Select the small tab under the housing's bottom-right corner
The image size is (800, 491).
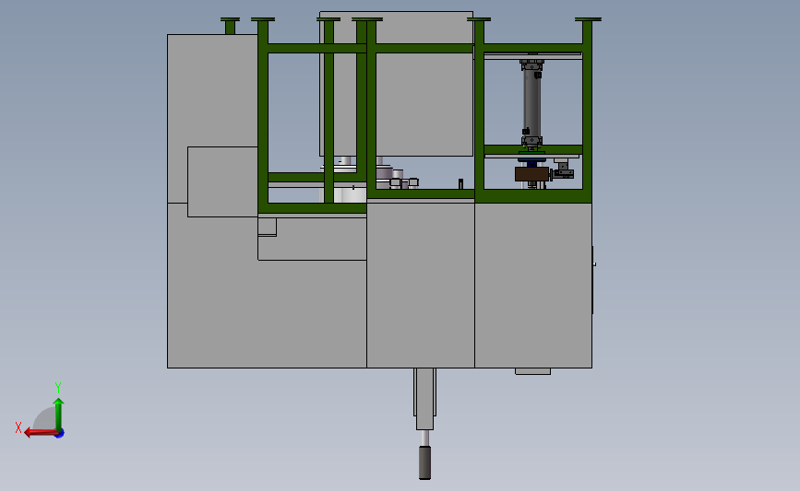[x=532, y=371]
